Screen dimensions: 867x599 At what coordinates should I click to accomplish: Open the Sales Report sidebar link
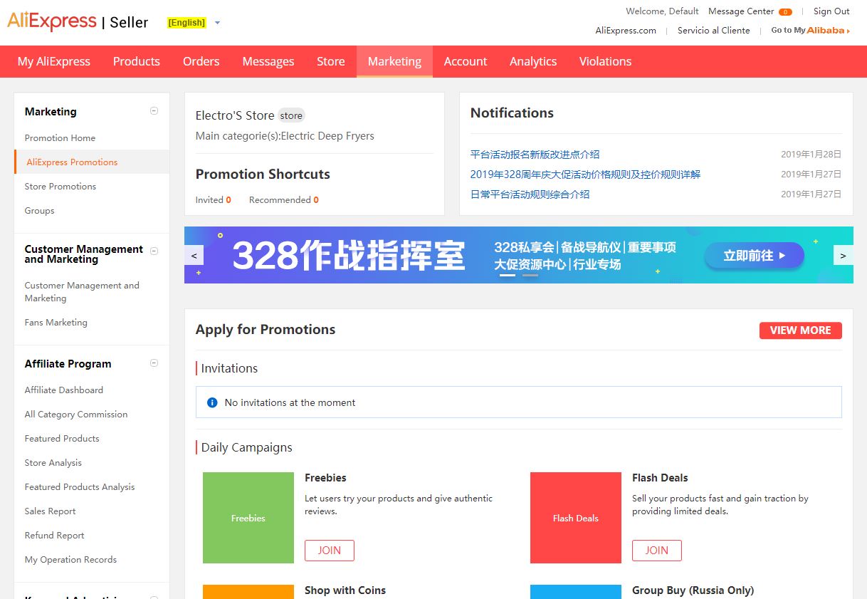click(50, 511)
